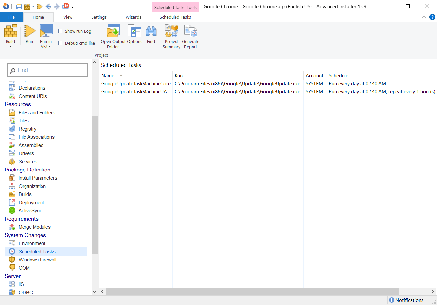Enable Debug cmd line checkbox
Screen dimensions: 437x305
[60, 43]
